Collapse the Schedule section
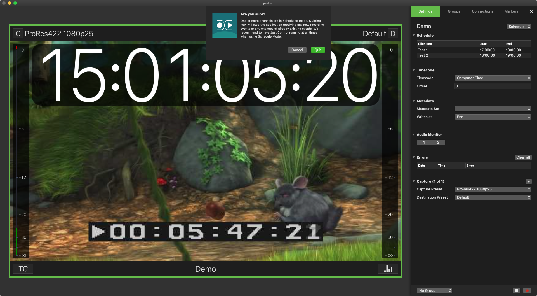537x296 pixels. coord(414,36)
